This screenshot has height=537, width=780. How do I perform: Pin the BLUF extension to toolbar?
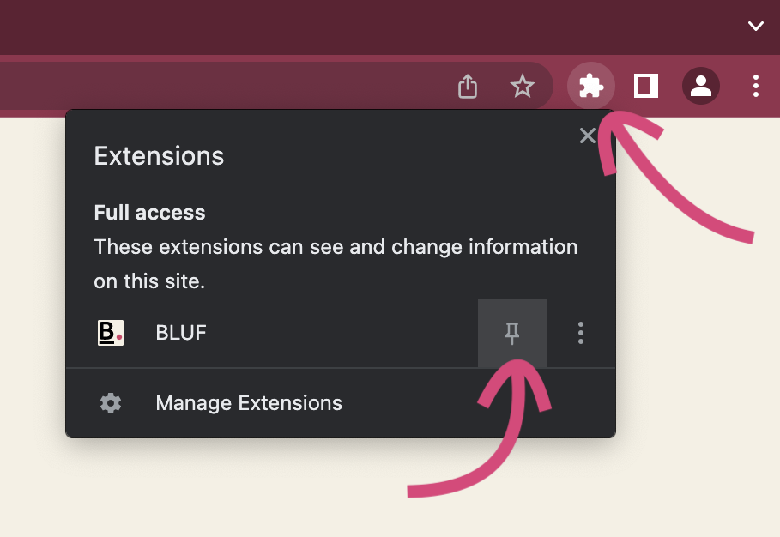pyautogui.click(x=512, y=333)
